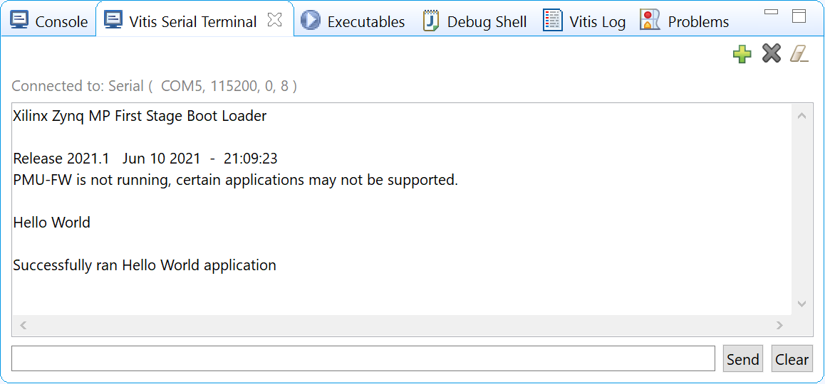
Task: Open the Vitis Log tab
Action: (x=584, y=21)
